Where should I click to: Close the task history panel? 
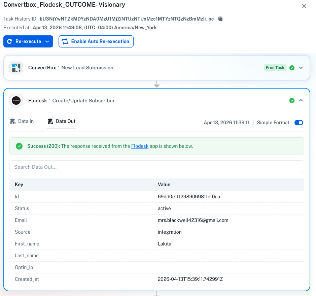[x=304, y=6]
